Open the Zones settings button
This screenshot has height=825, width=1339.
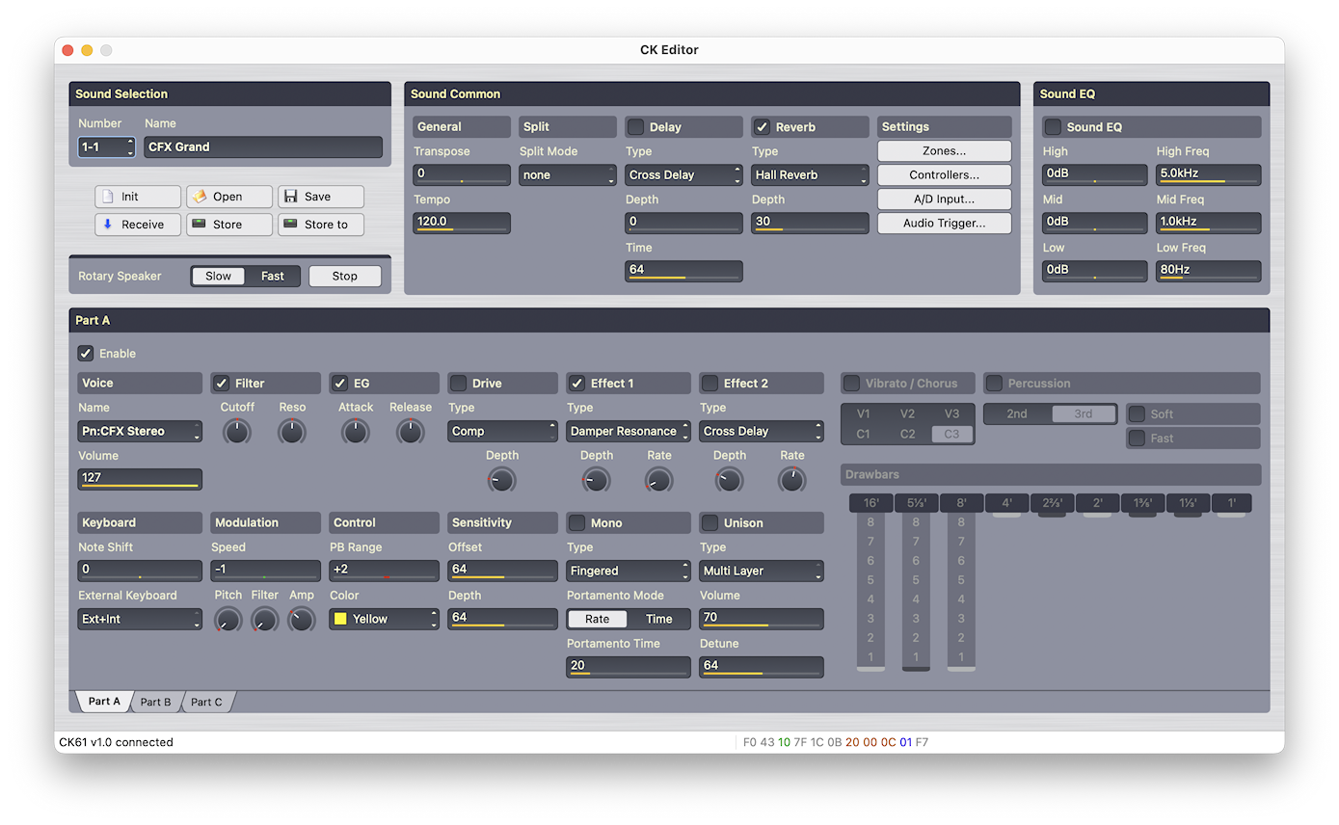pos(944,151)
